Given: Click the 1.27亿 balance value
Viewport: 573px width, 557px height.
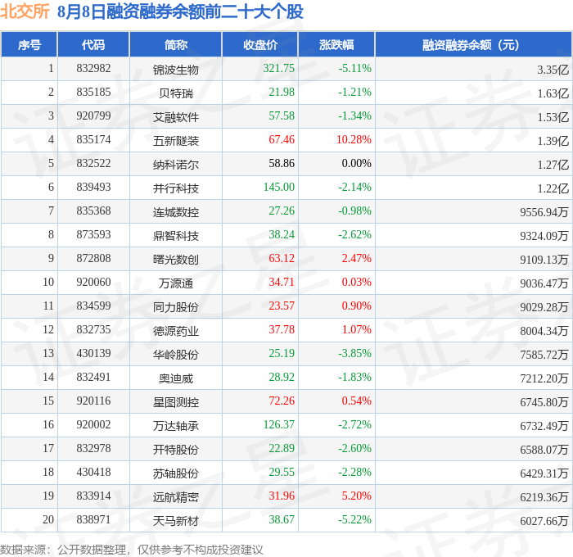Looking at the screenshot, I should 553,165.
